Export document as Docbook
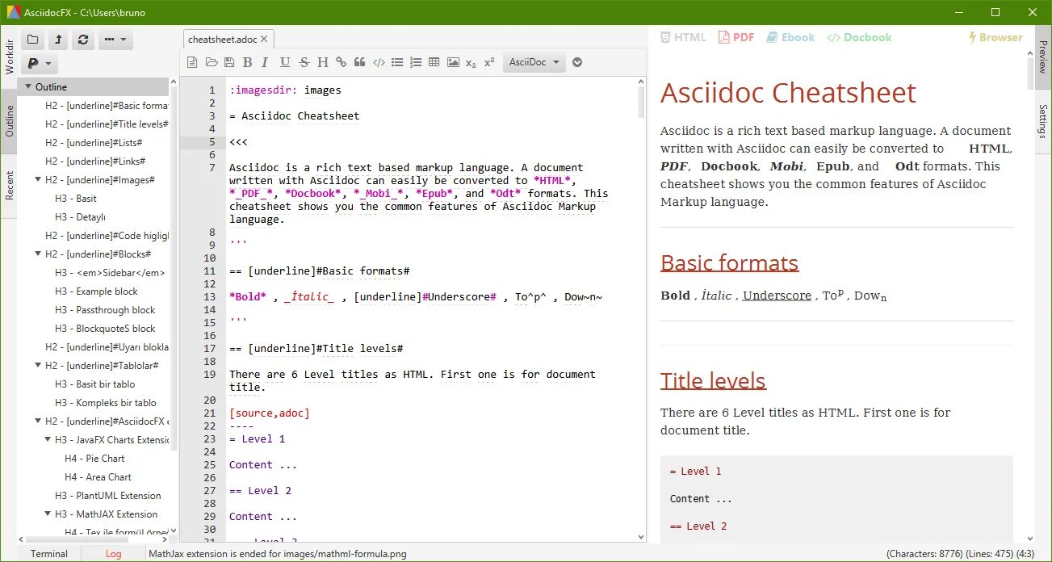Screen dimensions: 1052x562 coord(860,37)
